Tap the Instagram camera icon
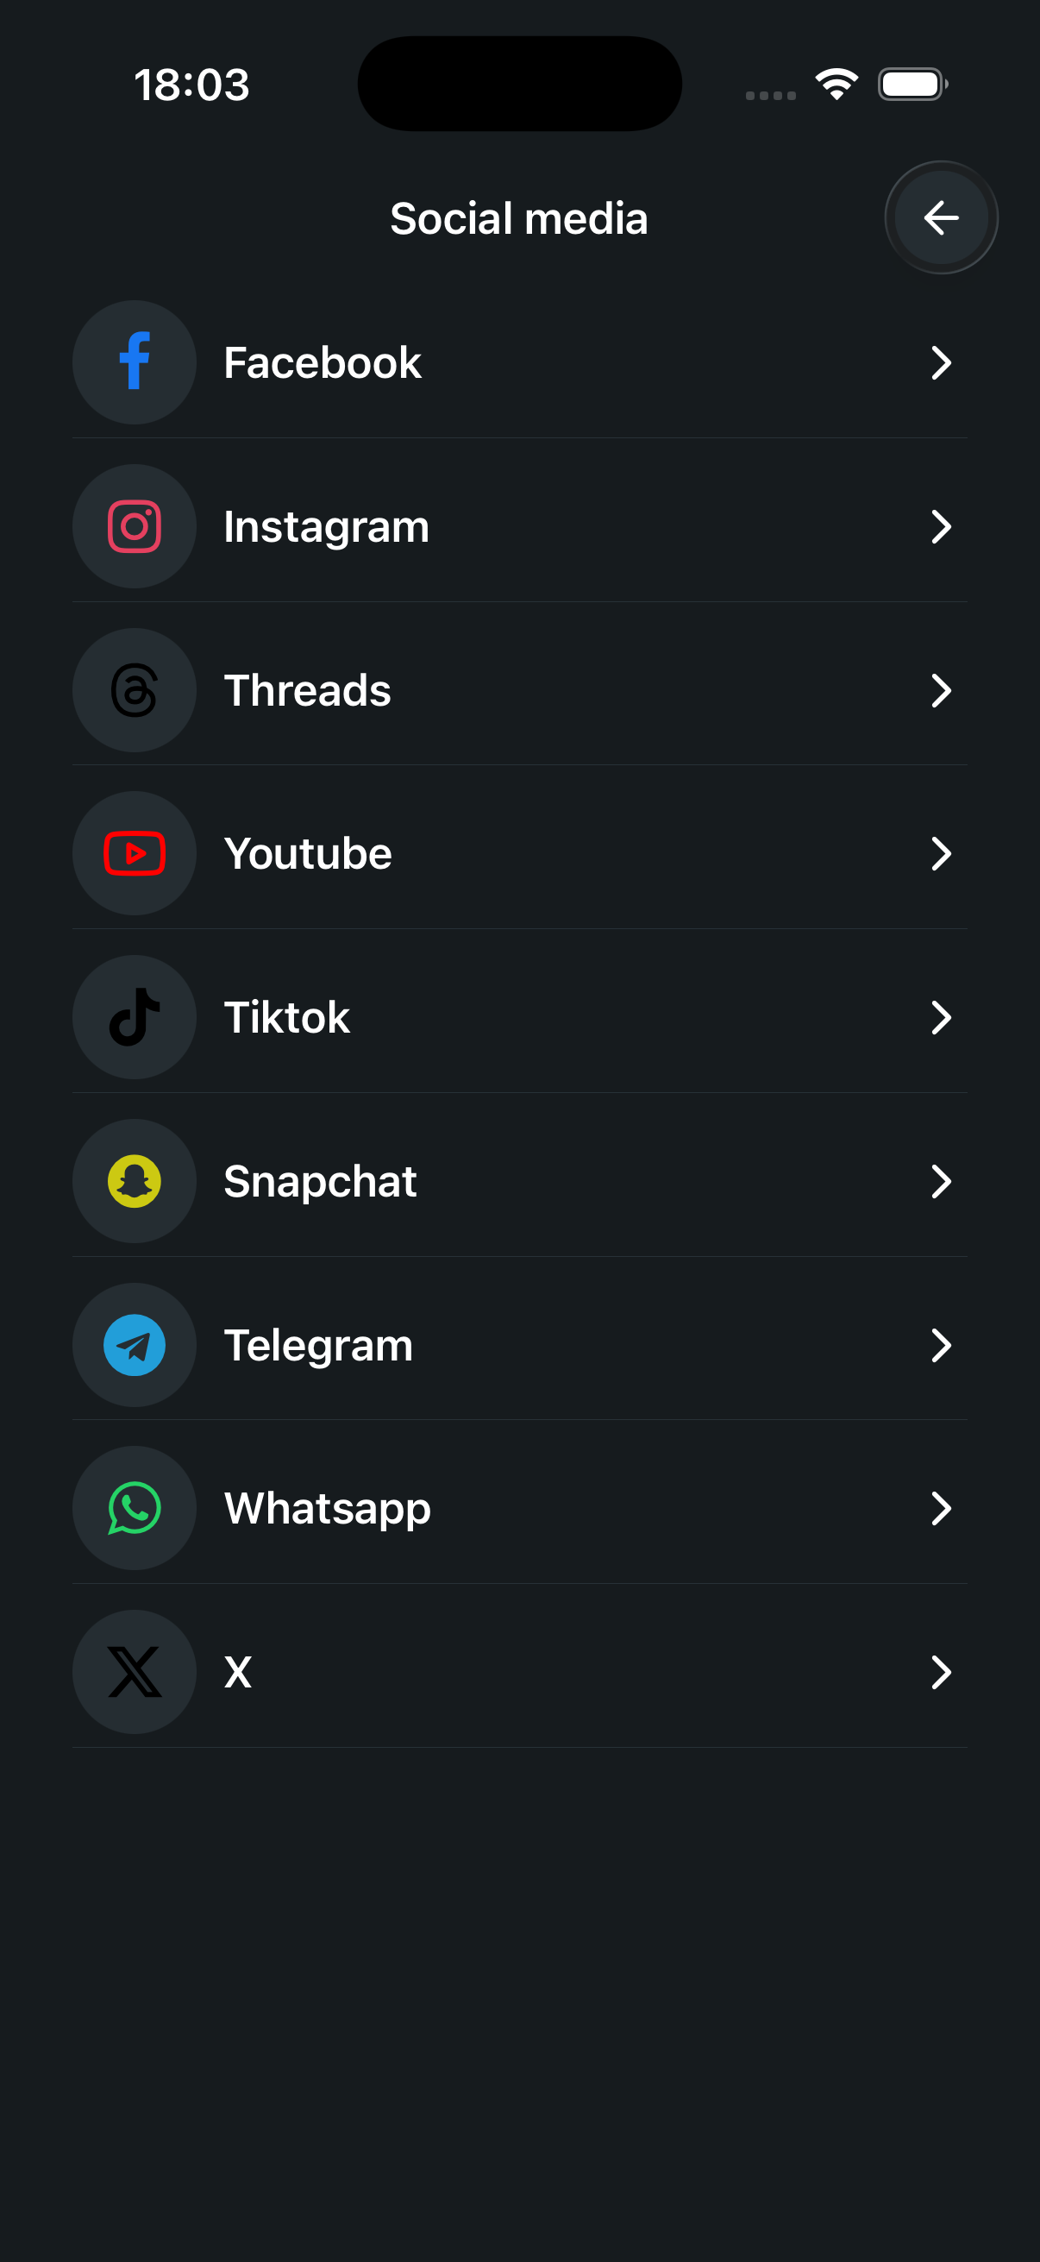Viewport: 1040px width, 2262px height. pyautogui.click(x=135, y=526)
